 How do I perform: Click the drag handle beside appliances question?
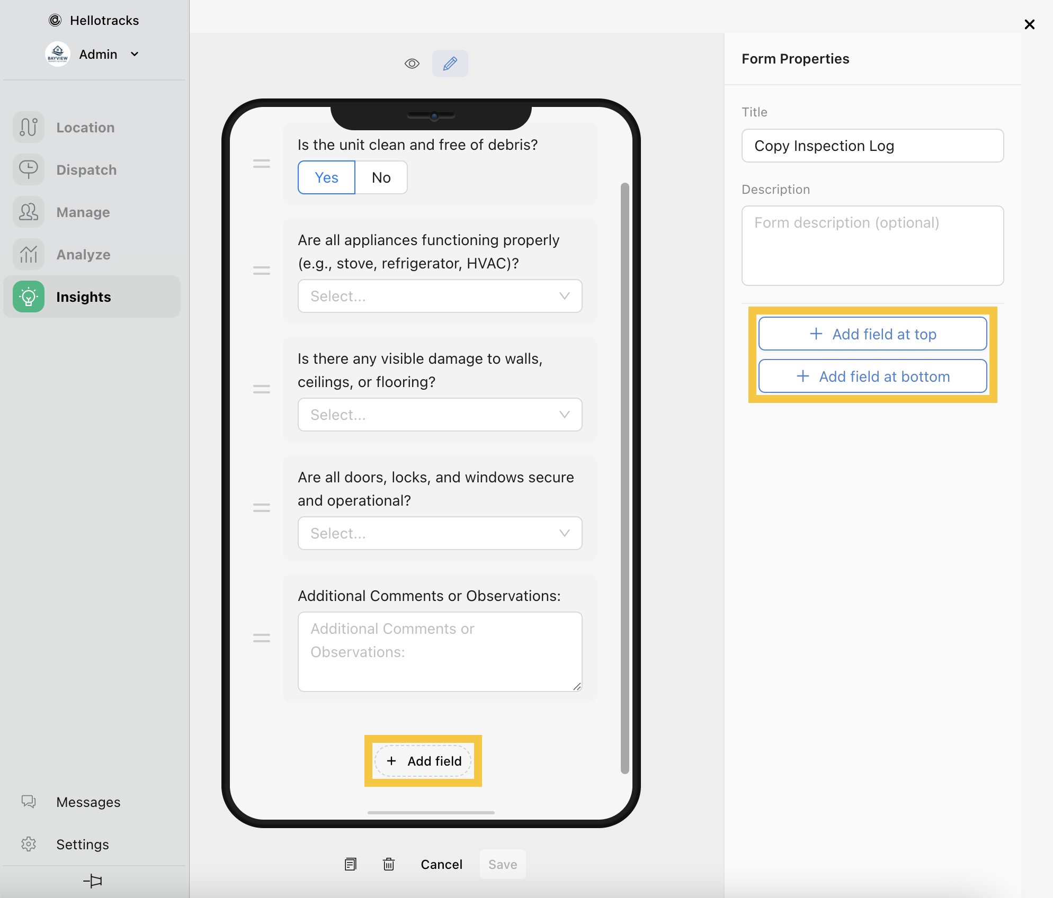pyautogui.click(x=261, y=271)
